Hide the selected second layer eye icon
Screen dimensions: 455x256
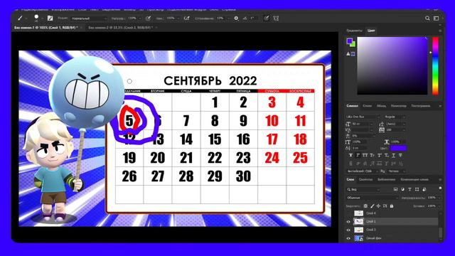(x=348, y=222)
